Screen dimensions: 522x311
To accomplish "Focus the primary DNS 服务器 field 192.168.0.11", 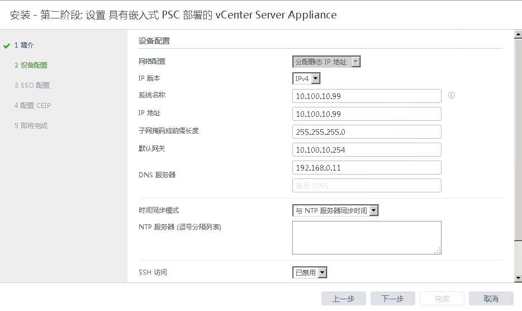I will [x=367, y=168].
